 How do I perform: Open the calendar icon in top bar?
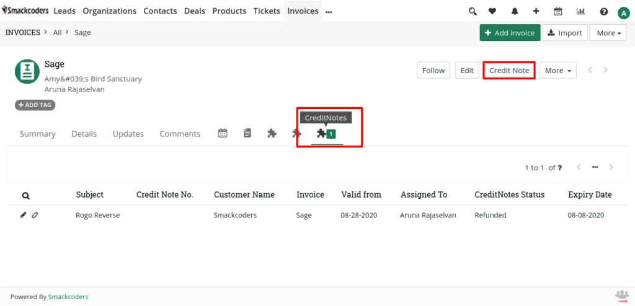557,11
